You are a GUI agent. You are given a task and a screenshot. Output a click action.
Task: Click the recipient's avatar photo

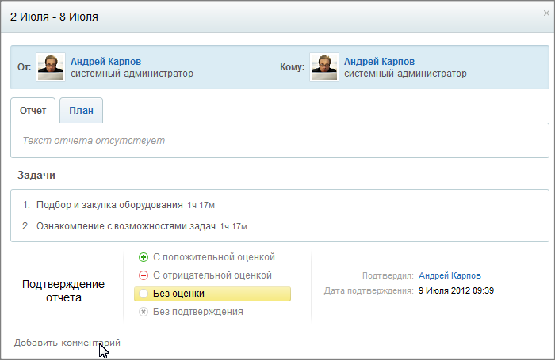(x=324, y=67)
